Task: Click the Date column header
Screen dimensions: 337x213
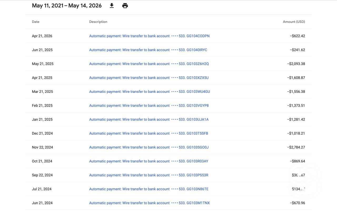Action: tap(36, 22)
